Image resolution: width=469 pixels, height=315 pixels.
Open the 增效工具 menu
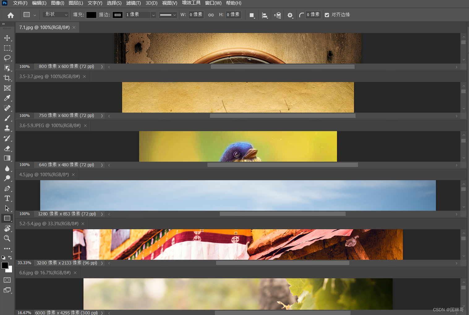[191, 3]
